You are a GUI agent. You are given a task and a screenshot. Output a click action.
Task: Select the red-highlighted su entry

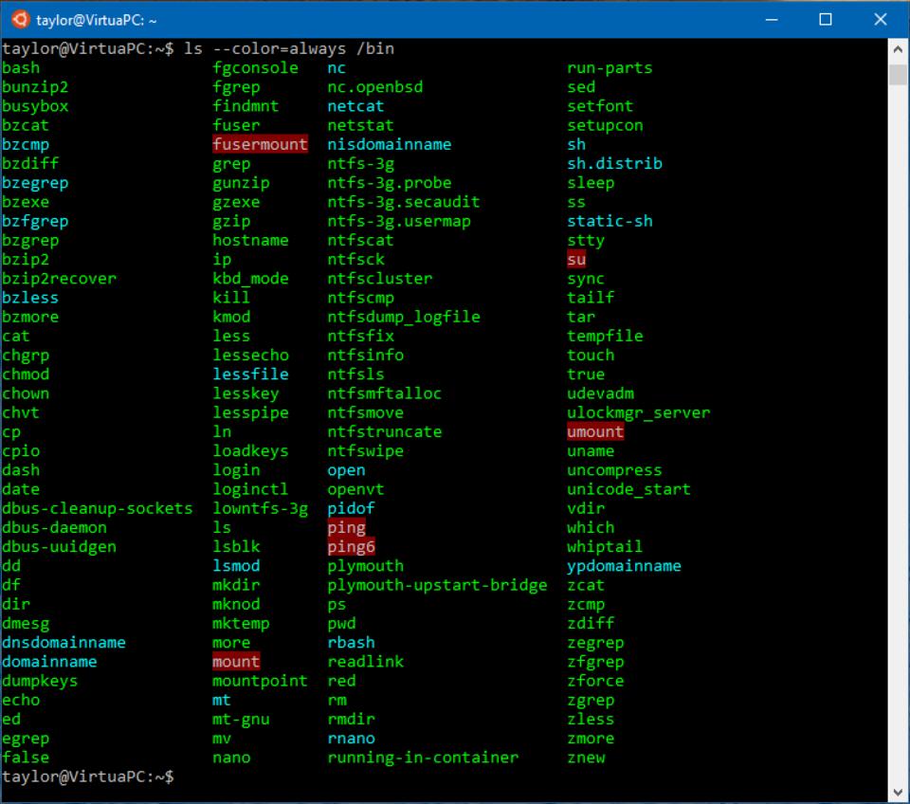(576, 259)
